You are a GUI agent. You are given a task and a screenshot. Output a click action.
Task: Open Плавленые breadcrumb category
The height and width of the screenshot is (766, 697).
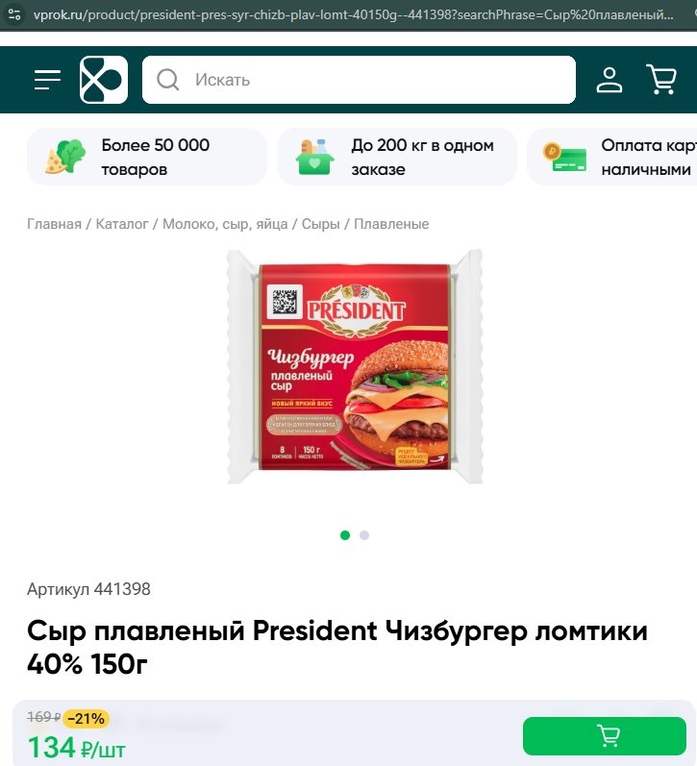[x=391, y=224]
